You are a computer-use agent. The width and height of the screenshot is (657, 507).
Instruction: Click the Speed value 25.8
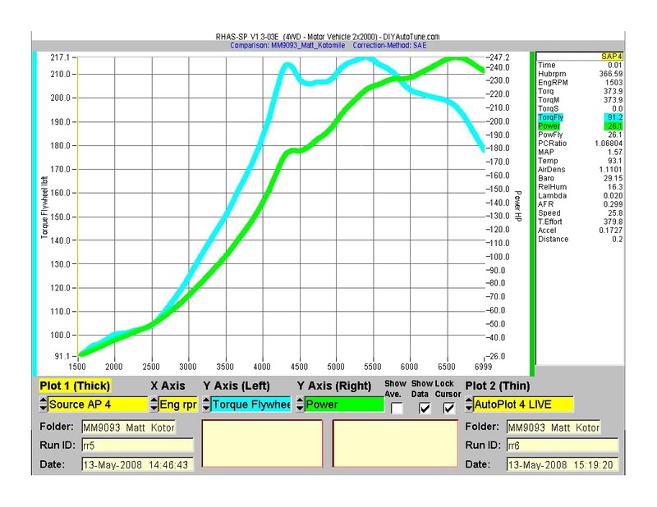[x=615, y=213]
